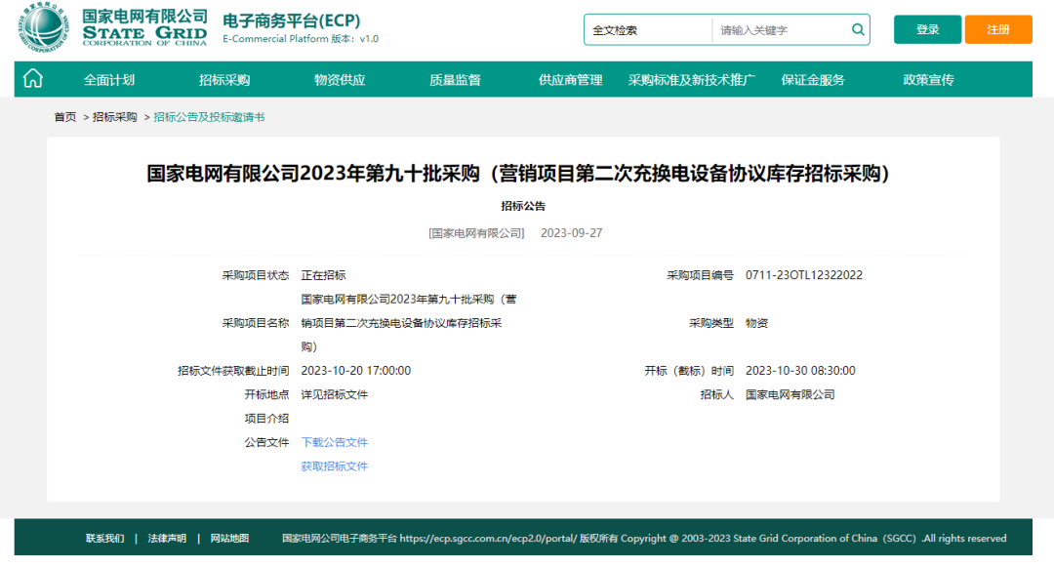Screen dimensions: 1054x568
Task: Click the search magnifier icon
Action: tap(858, 29)
